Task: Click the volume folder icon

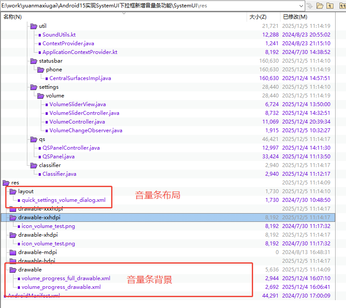Action: click(x=41, y=96)
